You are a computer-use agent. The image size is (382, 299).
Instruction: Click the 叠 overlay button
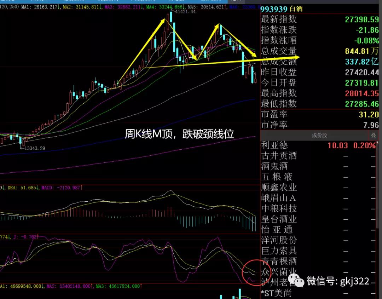374,135
